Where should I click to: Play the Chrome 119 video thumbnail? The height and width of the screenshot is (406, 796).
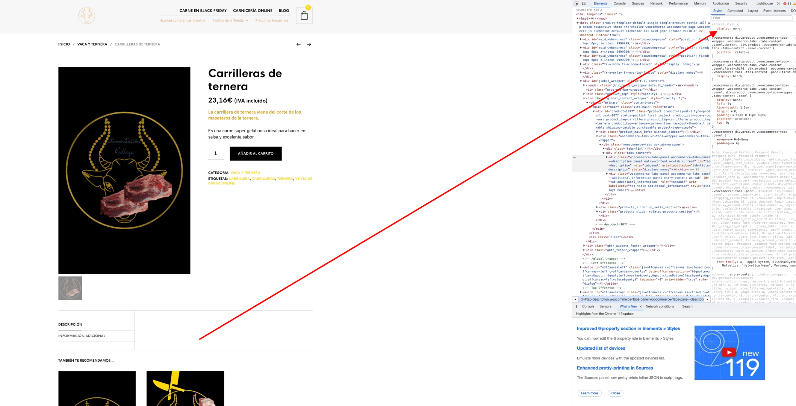pos(729,353)
